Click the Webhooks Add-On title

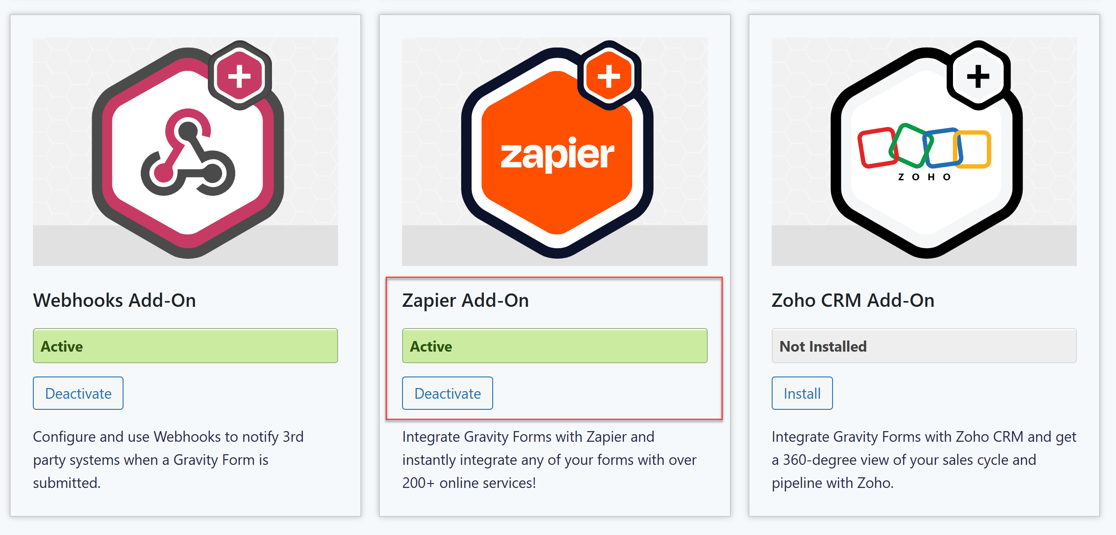(x=114, y=301)
